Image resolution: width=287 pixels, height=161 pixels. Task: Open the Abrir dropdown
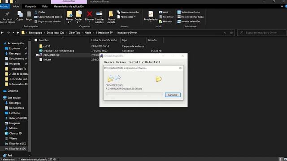165,12
